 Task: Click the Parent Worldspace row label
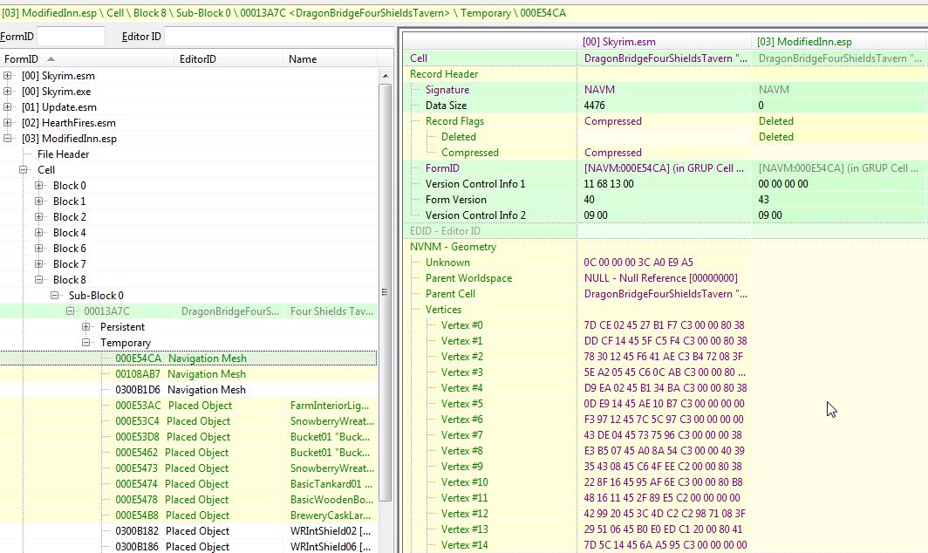468,278
